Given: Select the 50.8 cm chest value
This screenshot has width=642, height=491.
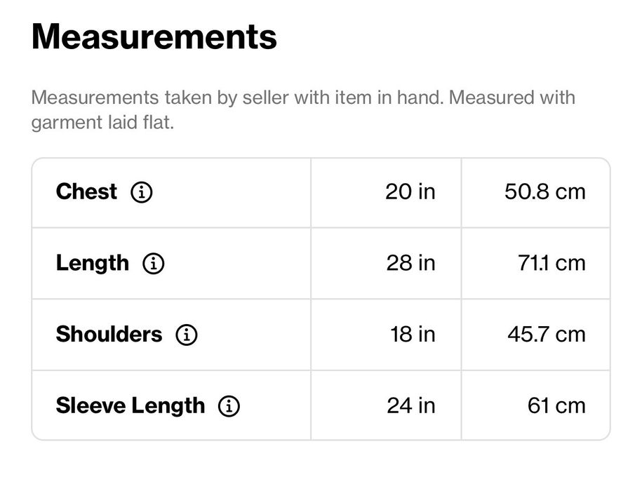Looking at the screenshot, I should (x=545, y=192).
